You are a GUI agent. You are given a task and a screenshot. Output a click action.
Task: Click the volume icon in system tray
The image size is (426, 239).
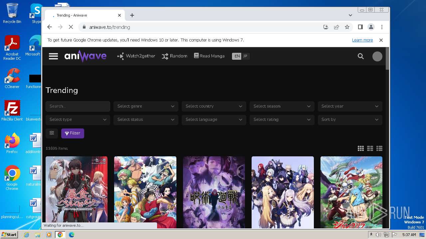[x=378, y=235]
